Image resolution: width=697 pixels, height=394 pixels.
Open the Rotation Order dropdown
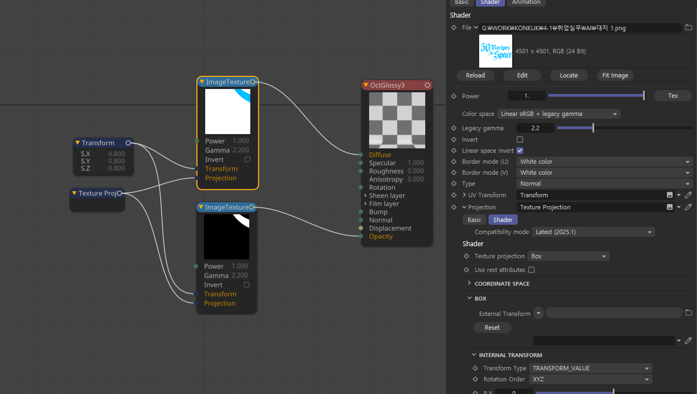click(x=591, y=379)
